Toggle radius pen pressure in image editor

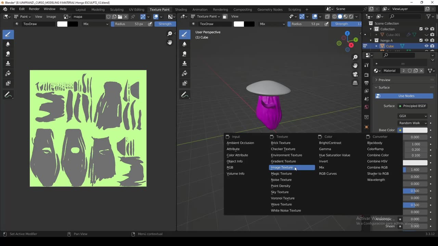[150, 24]
